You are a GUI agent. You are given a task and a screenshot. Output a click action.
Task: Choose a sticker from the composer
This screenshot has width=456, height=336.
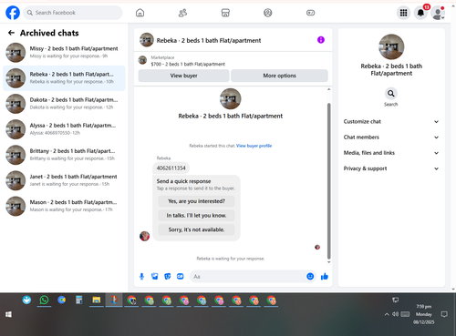tap(168, 277)
